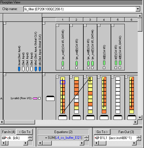The width and height of the screenshot is (144, 148).
Task: Select unused white input pin beside clk2 pin
Action: (x=32, y=69)
